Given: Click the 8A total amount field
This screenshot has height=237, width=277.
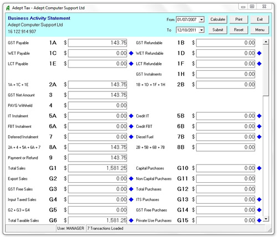Looking at the screenshot, I should (x=98, y=147).
